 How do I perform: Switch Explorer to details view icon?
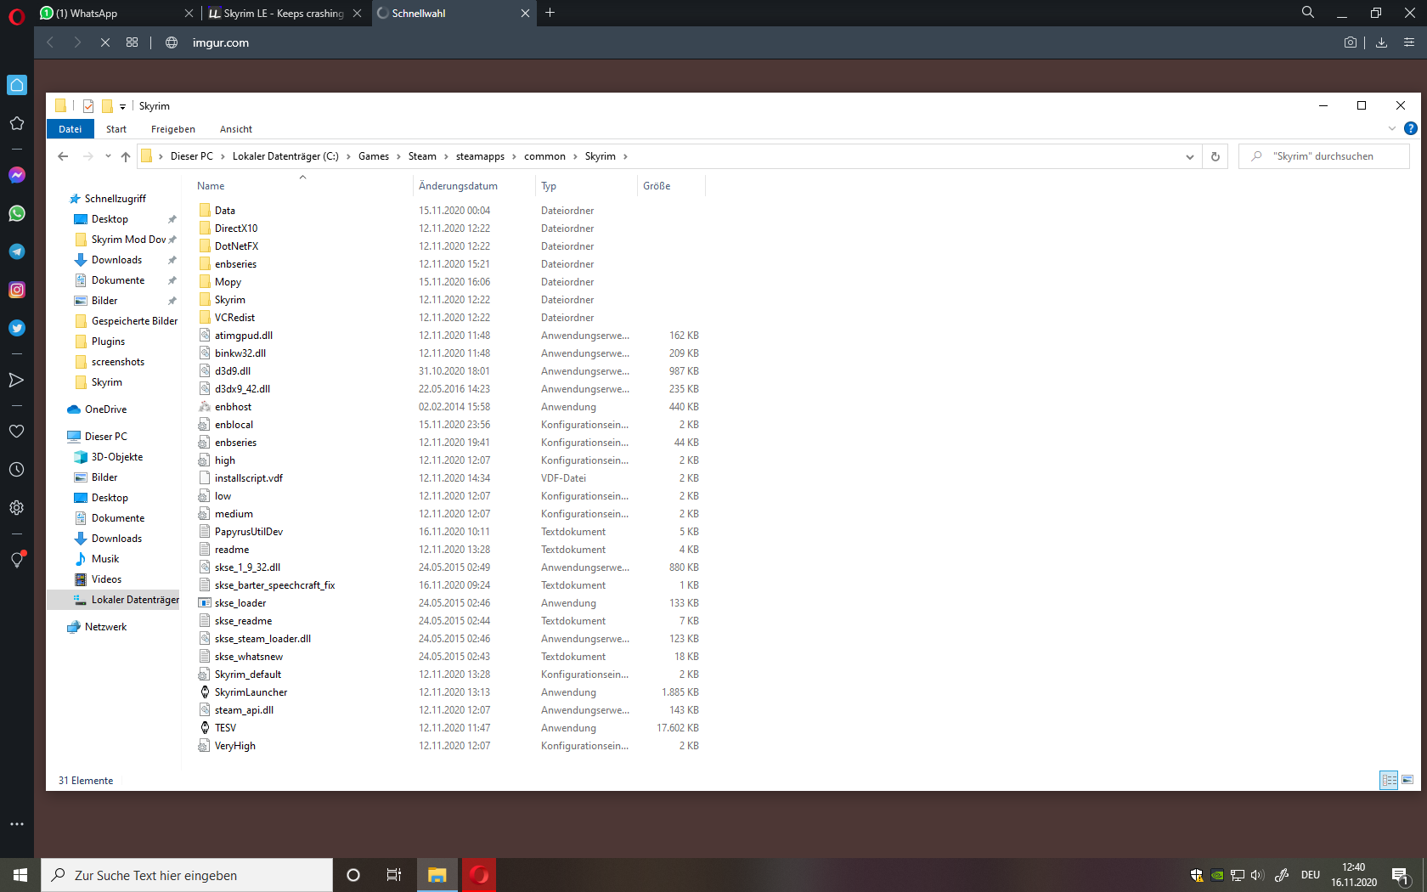tap(1390, 780)
